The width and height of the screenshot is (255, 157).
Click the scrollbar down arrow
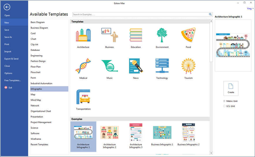[x=211, y=153]
